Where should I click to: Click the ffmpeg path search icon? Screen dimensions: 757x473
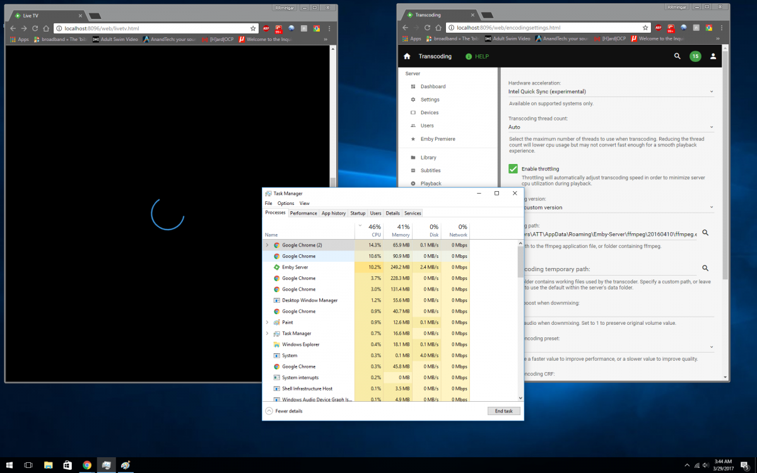click(x=705, y=233)
